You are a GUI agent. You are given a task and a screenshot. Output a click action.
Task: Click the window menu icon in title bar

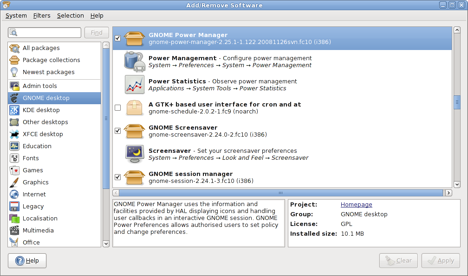coord(6,5)
